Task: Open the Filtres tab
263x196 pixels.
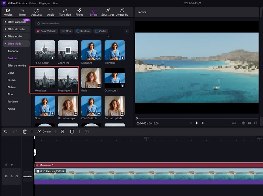Action: [79, 13]
